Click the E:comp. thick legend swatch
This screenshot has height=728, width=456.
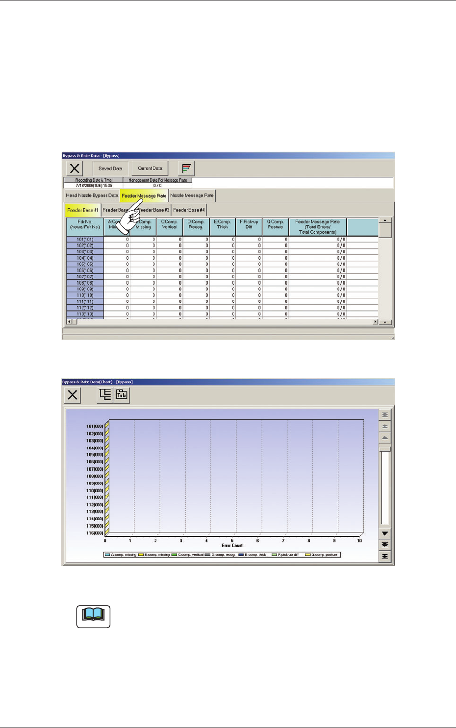241,555
